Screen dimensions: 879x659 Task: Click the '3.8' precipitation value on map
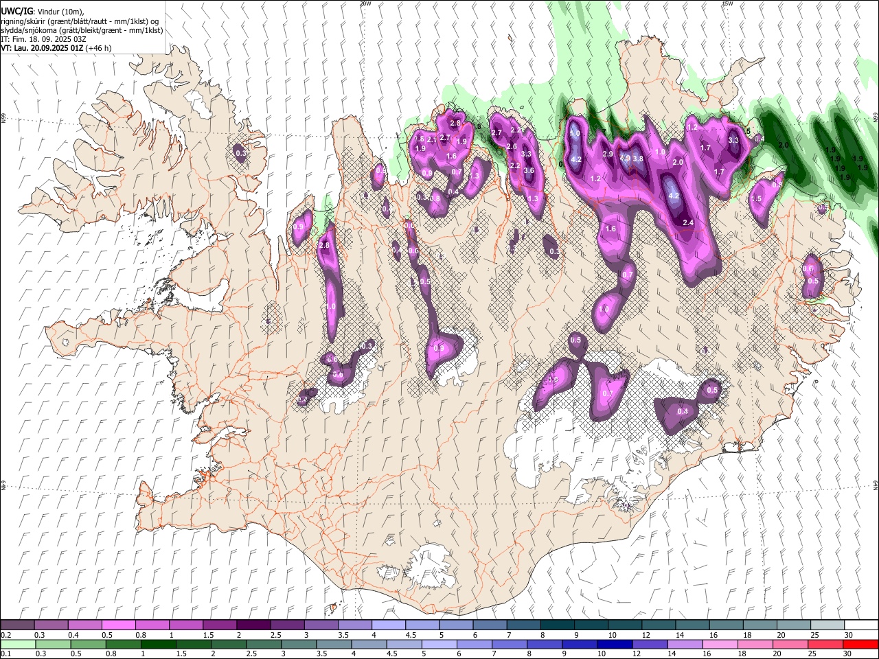[638, 159]
